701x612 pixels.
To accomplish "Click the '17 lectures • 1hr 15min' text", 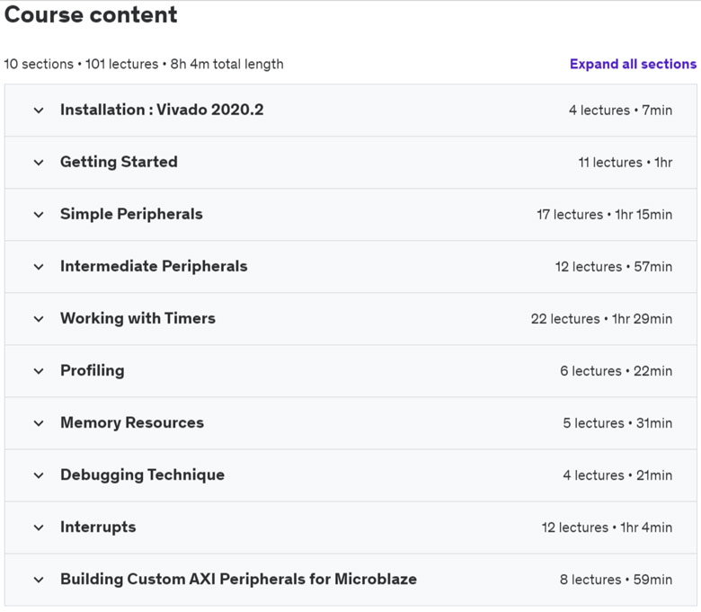I will pyautogui.click(x=605, y=215).
